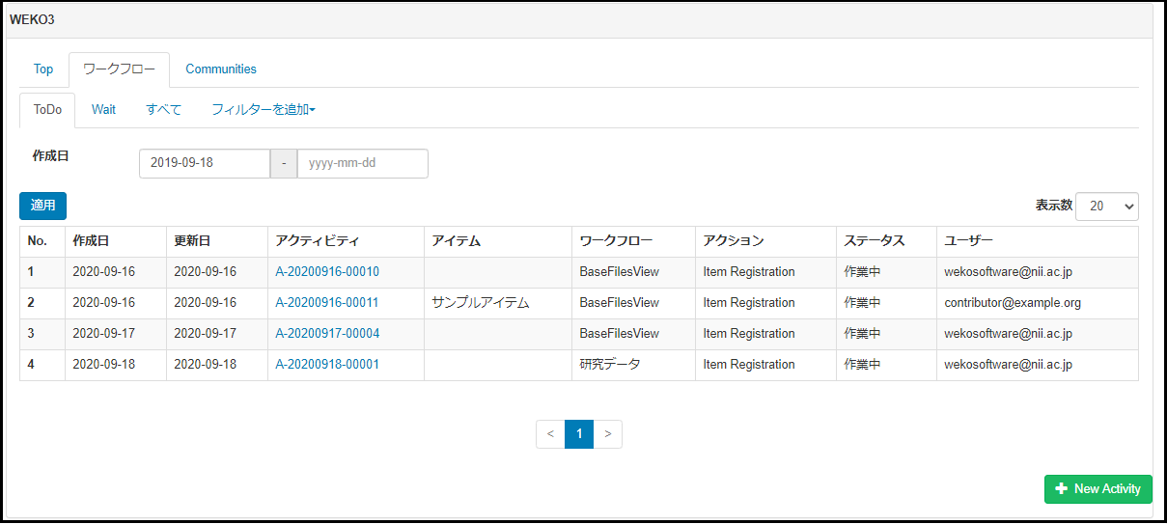Screen dimensions: 1167x524
Task: Go to previous page arrow
Action: pyautogui.click(x=550, y=434)
